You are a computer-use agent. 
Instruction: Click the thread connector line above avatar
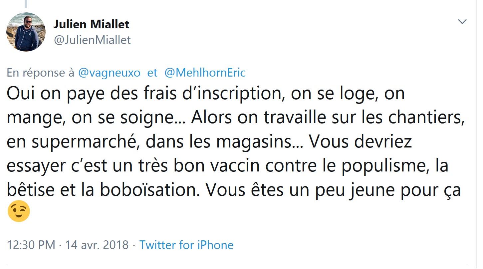click(26, 4)
